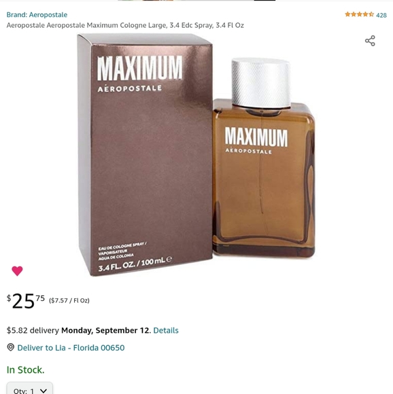Screen dimensions: 393x394
Task: View the 428 customer reviews
Action: click(381, 15)
